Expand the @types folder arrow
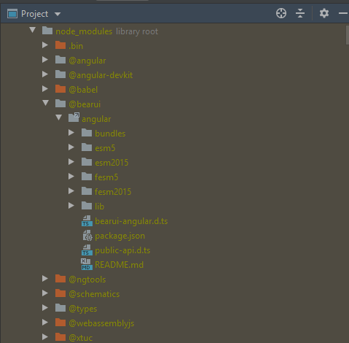Viewport: 349px width, 343px height. 45,308
